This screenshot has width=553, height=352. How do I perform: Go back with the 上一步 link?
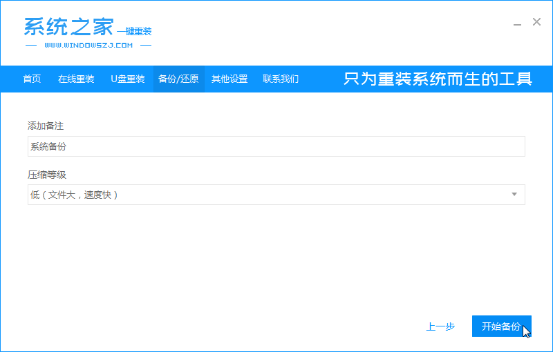point(440,326)
